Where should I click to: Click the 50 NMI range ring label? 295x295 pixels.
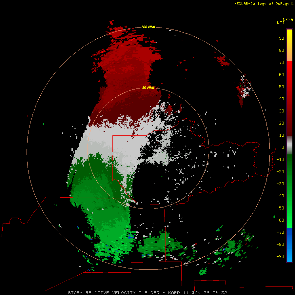pos(148,88)
